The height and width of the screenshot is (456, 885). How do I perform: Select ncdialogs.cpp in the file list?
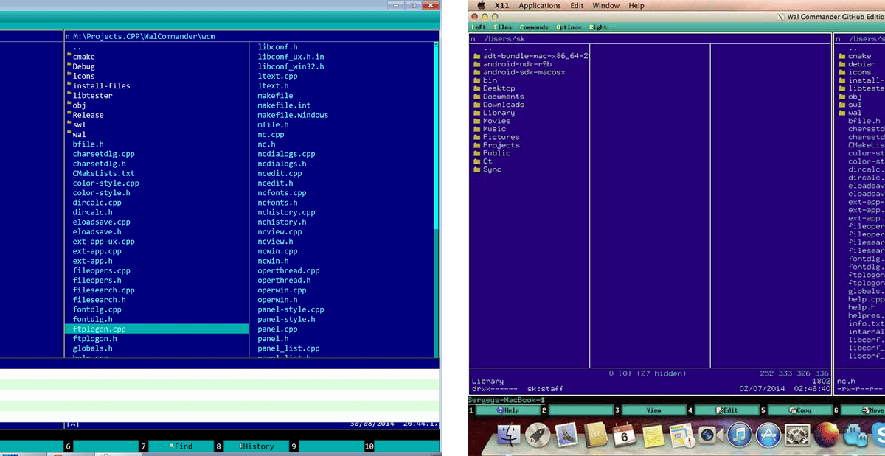(286, 154)
